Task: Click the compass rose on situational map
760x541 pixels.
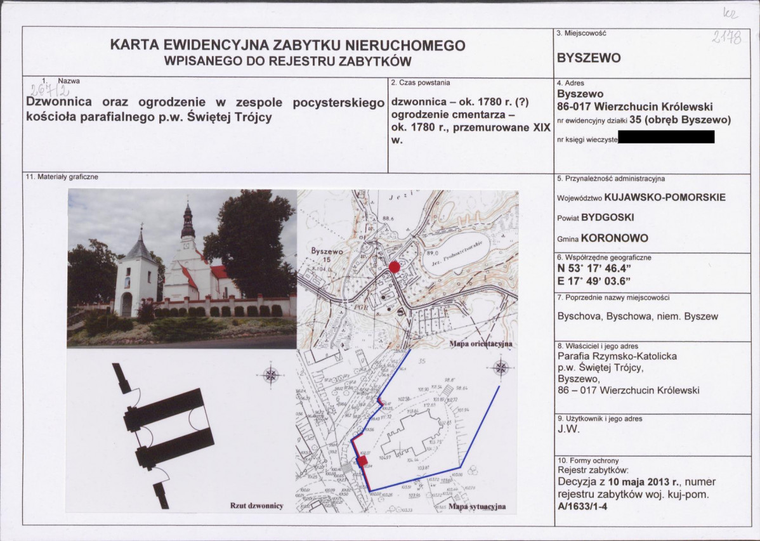Action: pos(501,367)
